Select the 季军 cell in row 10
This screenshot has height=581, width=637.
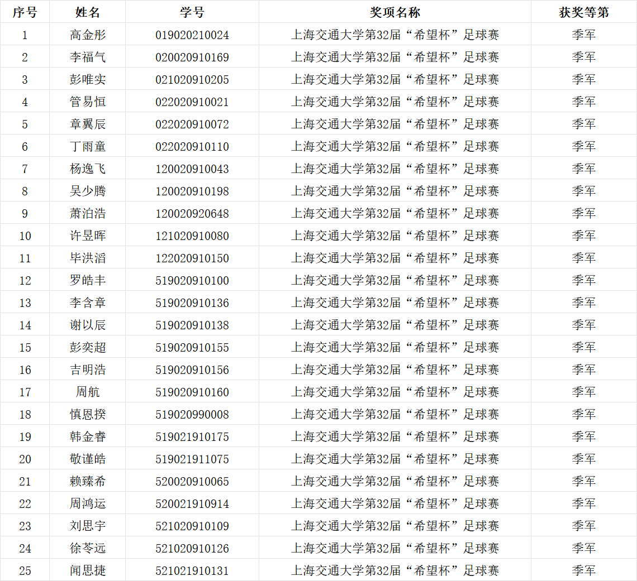[583, 236]
